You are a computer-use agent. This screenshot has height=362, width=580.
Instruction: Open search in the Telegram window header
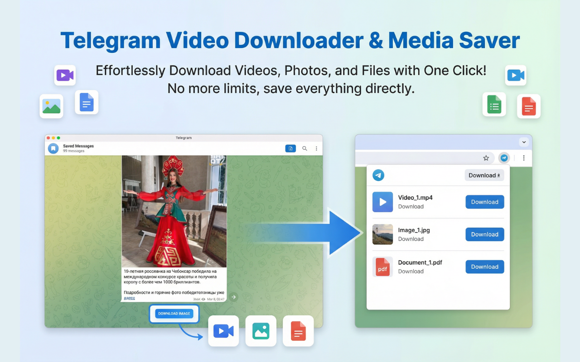tap(304, 148)
